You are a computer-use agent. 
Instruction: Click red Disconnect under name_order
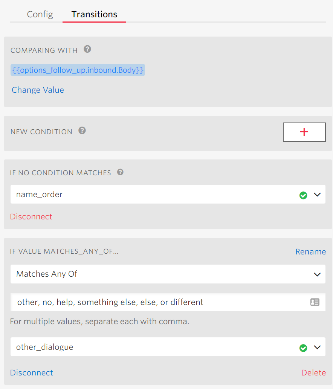coord(31,216)
